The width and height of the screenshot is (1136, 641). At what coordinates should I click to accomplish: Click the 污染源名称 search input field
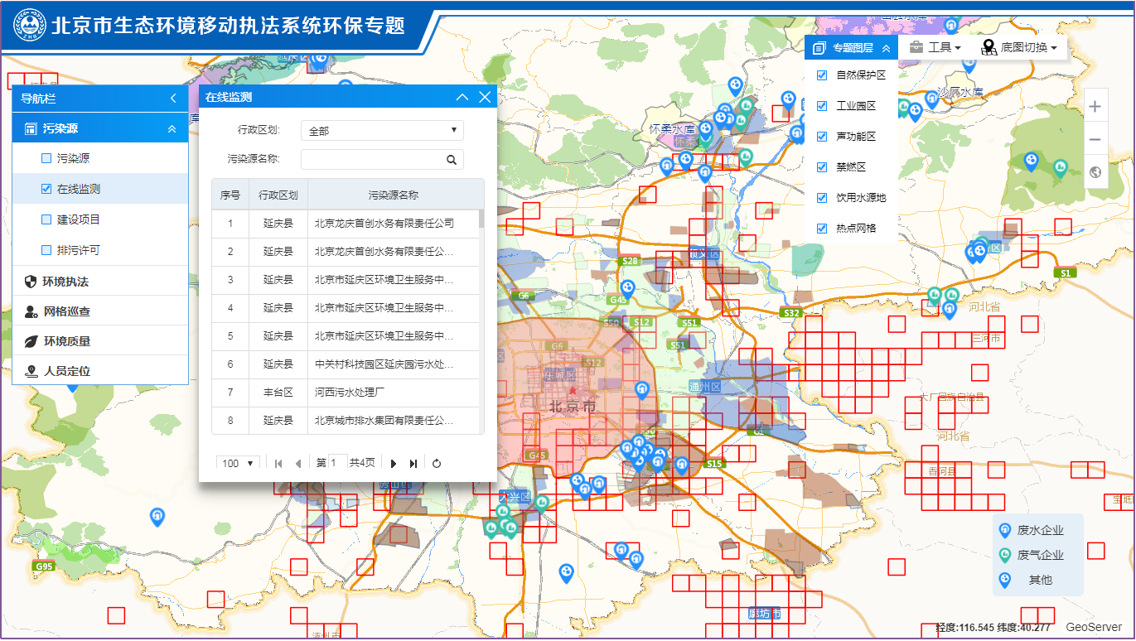(x=373, y=160)
